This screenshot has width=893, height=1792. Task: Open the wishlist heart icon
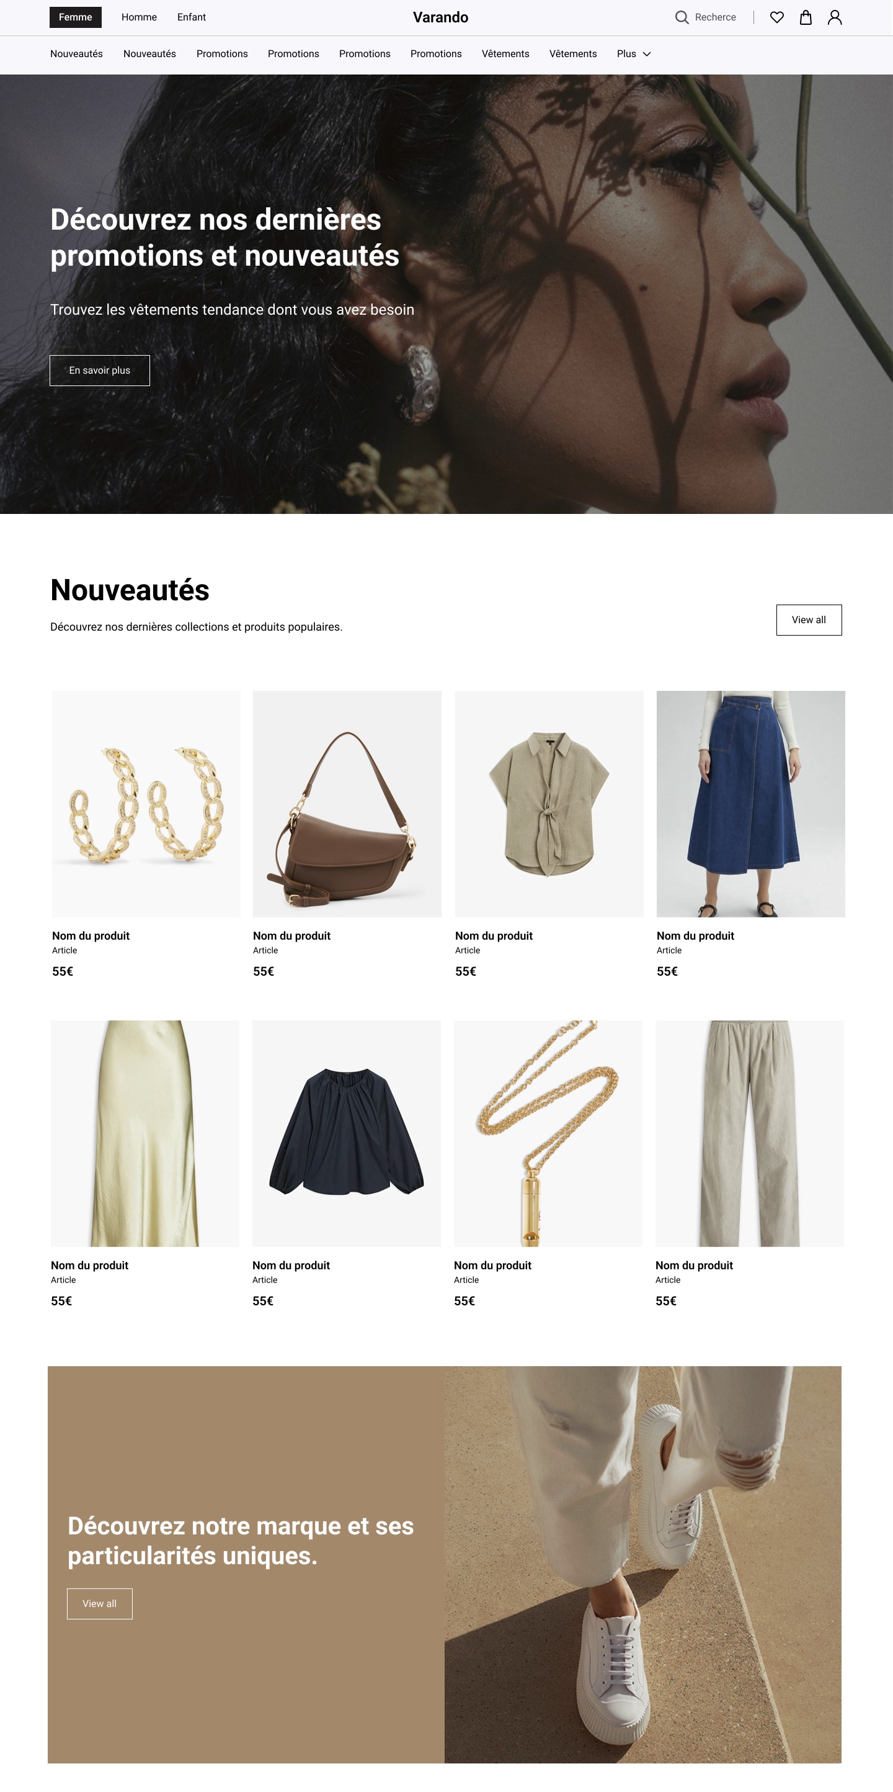click(777, 17)
